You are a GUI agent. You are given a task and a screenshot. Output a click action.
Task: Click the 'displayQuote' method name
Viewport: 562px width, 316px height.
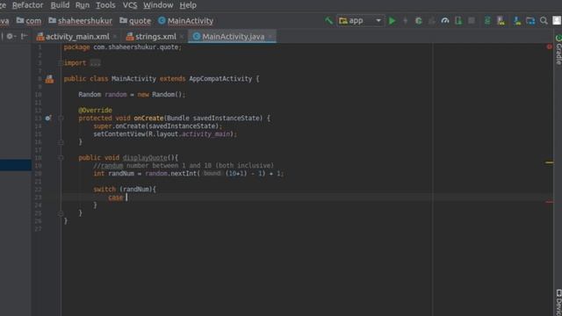(x=145, y=158)
